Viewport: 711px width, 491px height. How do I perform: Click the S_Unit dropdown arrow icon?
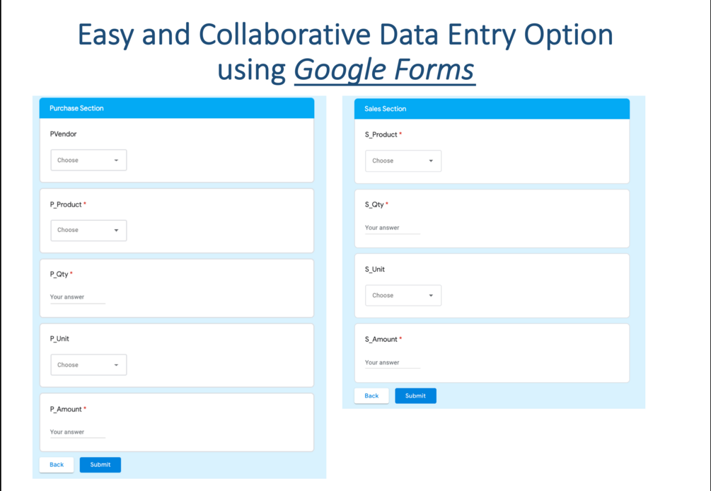(x=431, y=296)
